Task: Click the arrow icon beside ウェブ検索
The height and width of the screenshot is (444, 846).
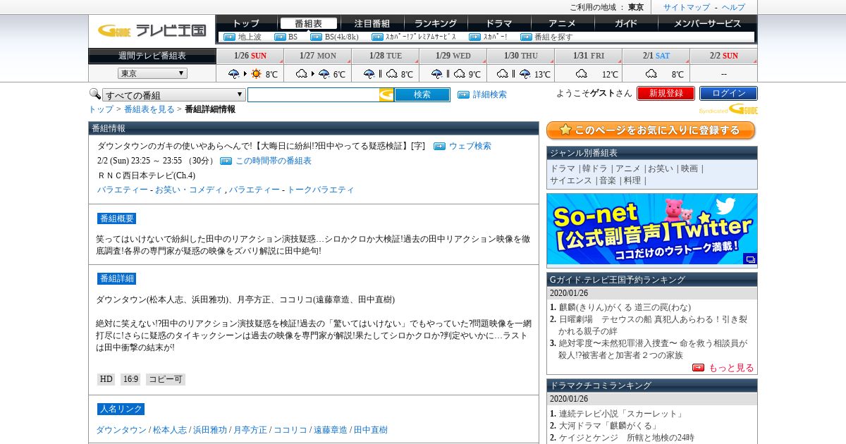Action: [x=439, y=146]
